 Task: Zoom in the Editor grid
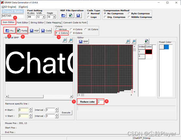click(128, 41)
